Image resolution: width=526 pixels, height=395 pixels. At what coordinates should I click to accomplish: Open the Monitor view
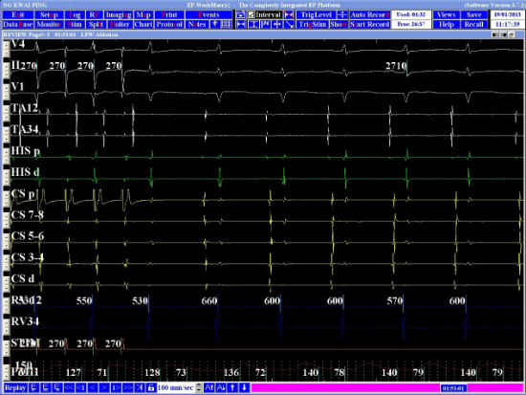[49, 25]
